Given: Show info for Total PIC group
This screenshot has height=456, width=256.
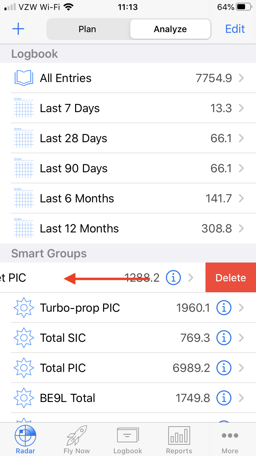Looking at the screenshot, I should pos(224,368).
